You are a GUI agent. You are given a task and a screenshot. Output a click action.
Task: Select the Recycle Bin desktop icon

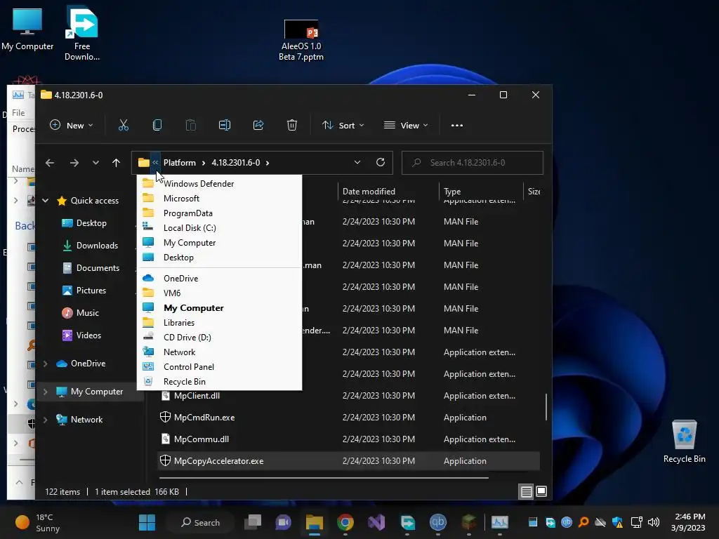(x=684, y=442)
